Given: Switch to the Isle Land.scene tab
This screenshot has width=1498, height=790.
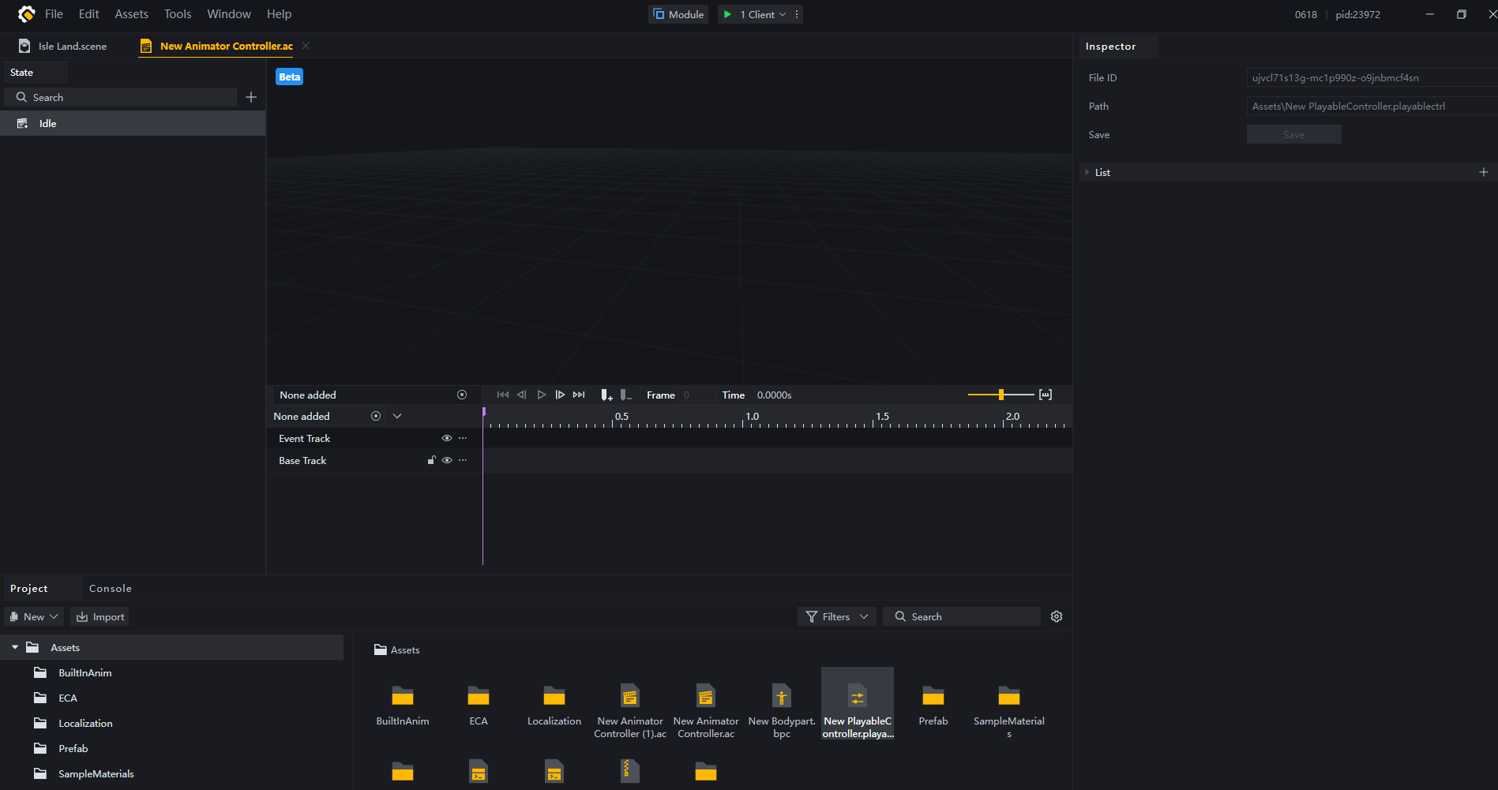Looking at the screenshot, I should point(63,46).
